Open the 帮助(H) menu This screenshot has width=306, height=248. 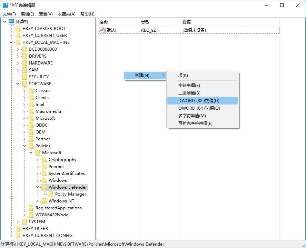[87, 14]
